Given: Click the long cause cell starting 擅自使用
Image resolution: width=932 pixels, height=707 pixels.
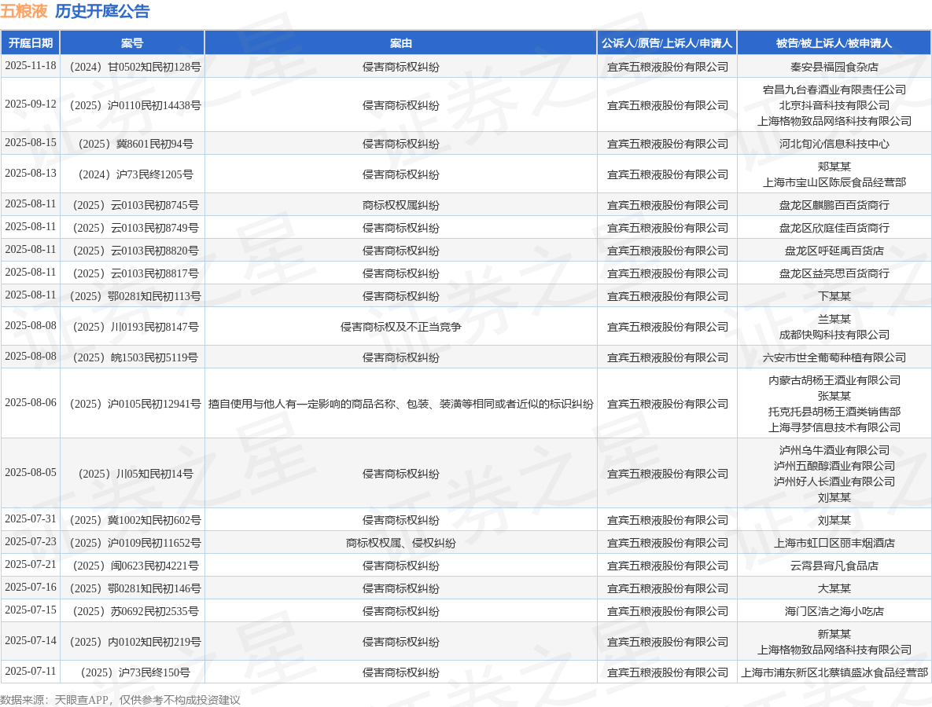Looking at the screenshot, I should (x=400, y=404).
